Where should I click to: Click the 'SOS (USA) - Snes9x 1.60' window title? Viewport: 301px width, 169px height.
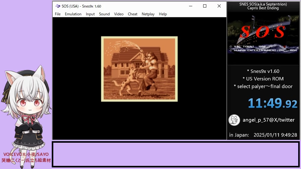point(82,6)
